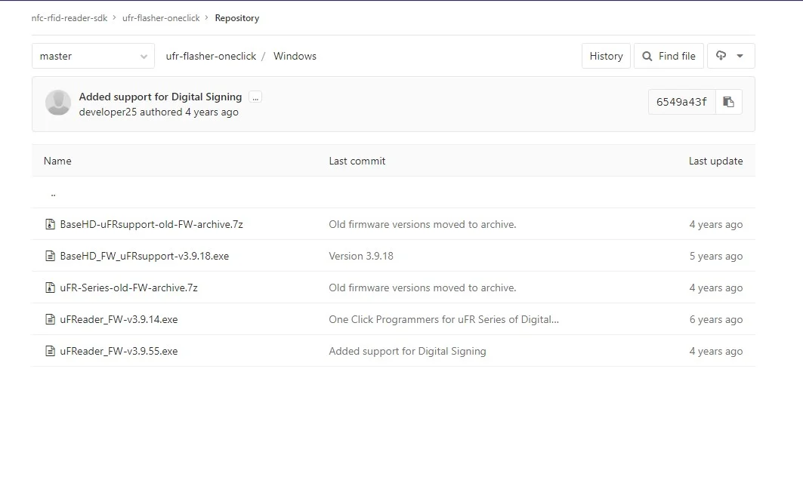Open the last commit of uFR-Series-old-FW-archive.7z

tap(422, 288)
